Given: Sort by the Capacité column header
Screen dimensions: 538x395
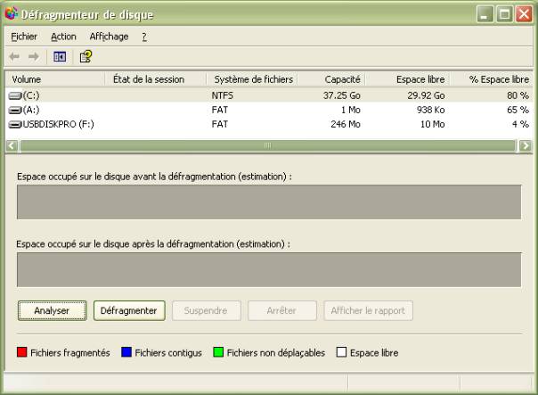Looking at the screenshot, I should click(331, 79).
